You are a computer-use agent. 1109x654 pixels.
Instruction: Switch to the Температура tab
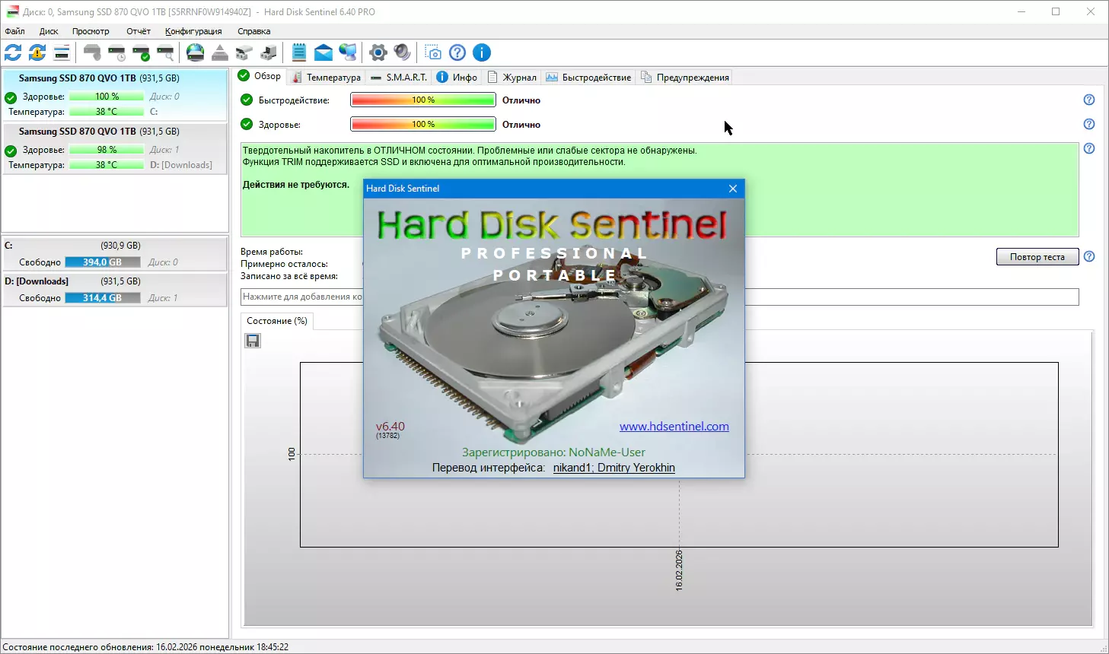327,78
